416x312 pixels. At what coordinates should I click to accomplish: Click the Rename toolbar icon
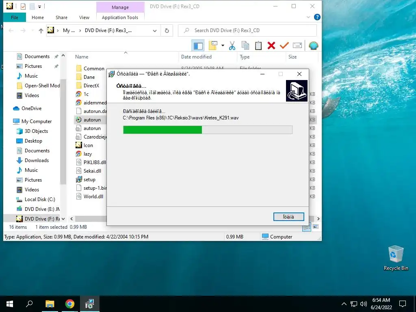(x=297, y=45)
